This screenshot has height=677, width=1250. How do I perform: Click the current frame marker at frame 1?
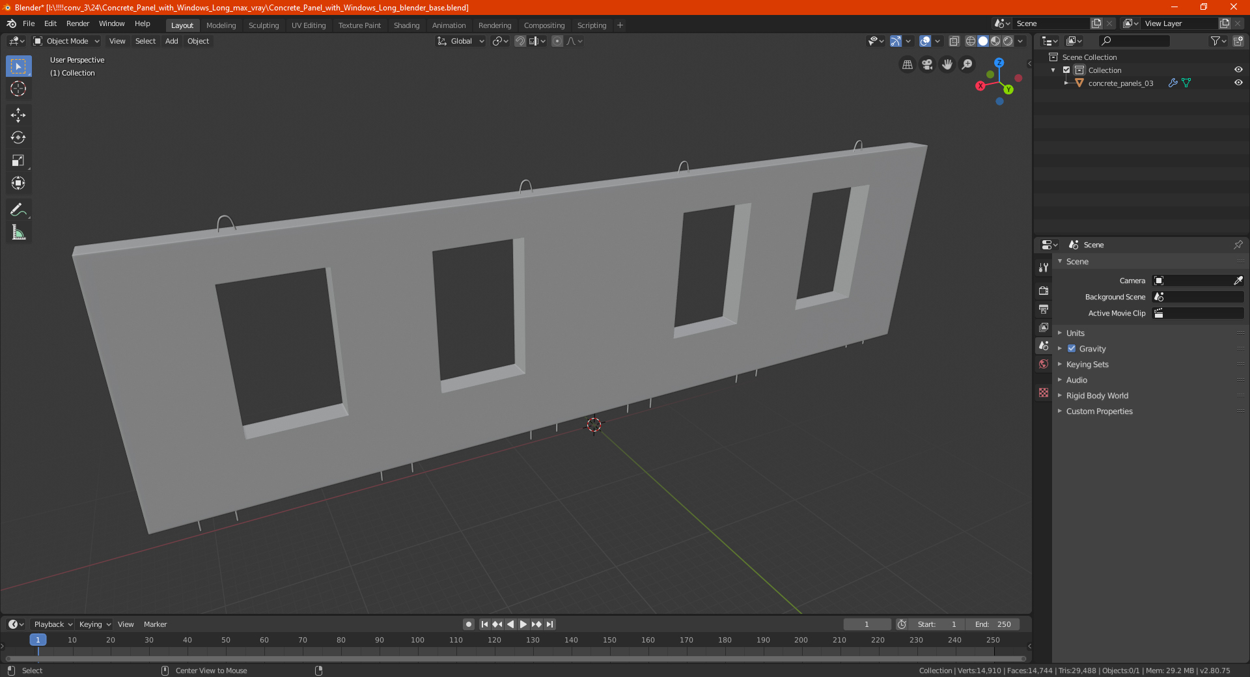coord(38,640)
